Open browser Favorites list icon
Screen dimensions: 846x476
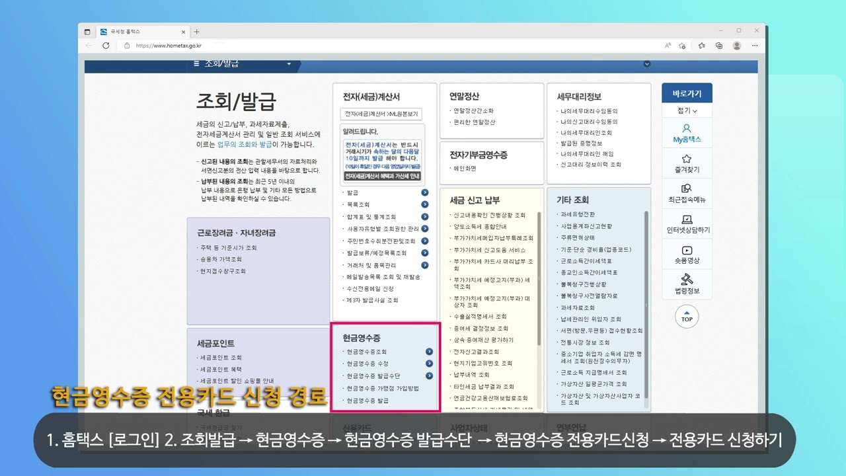(x=702, y=46)
